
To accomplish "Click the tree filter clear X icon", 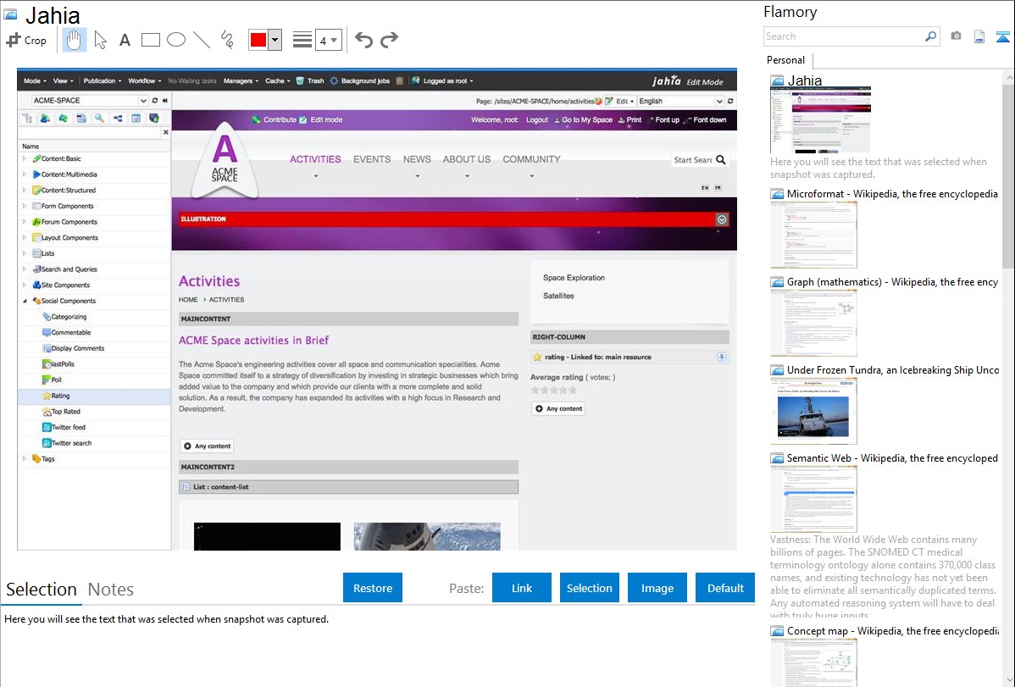I will click(x=166, y=132).
